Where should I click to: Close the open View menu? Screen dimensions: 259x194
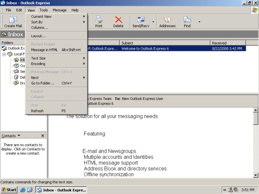31,10
